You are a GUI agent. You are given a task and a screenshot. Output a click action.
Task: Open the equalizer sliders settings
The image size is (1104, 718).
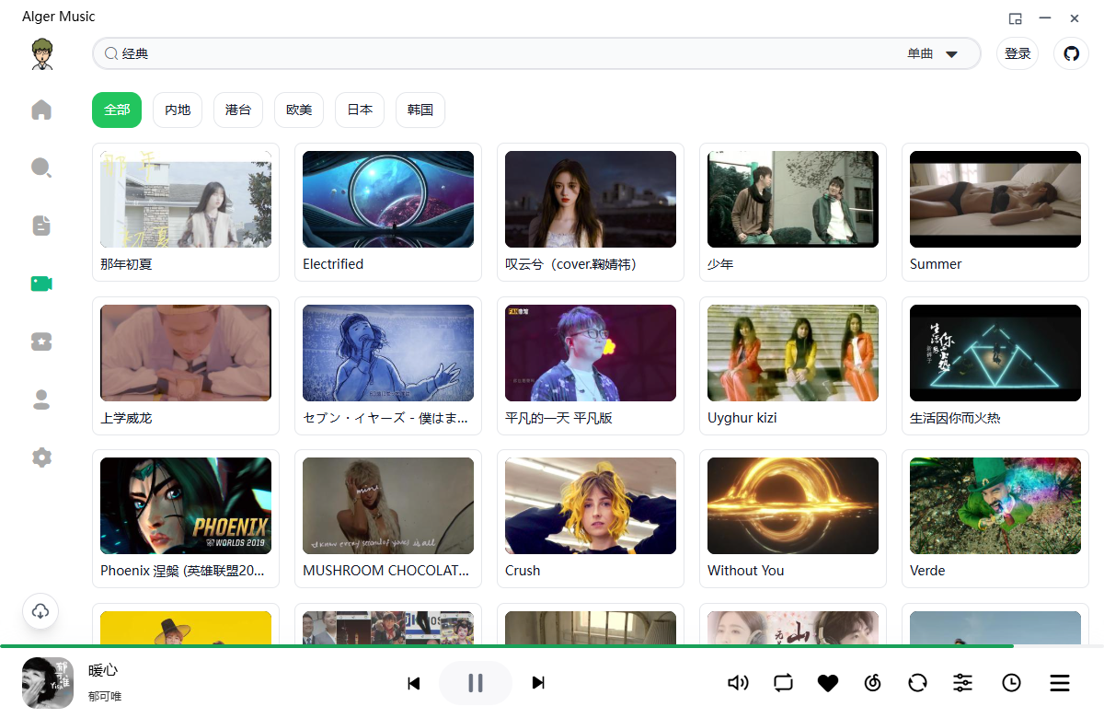coord(962,683)
